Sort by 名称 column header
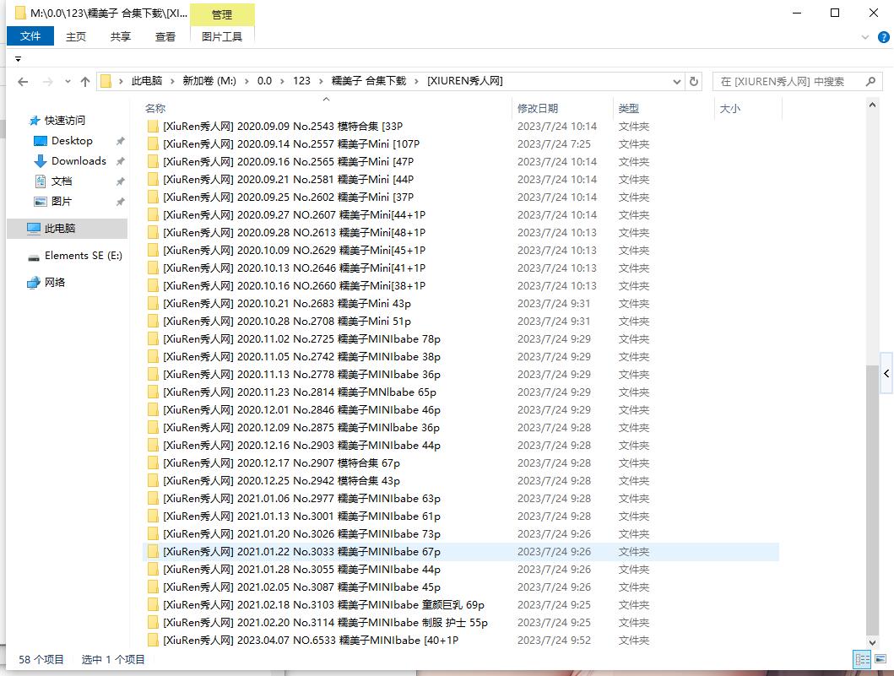Image resolution: width=894 pixels, height=676 pixels. point(155,108)
